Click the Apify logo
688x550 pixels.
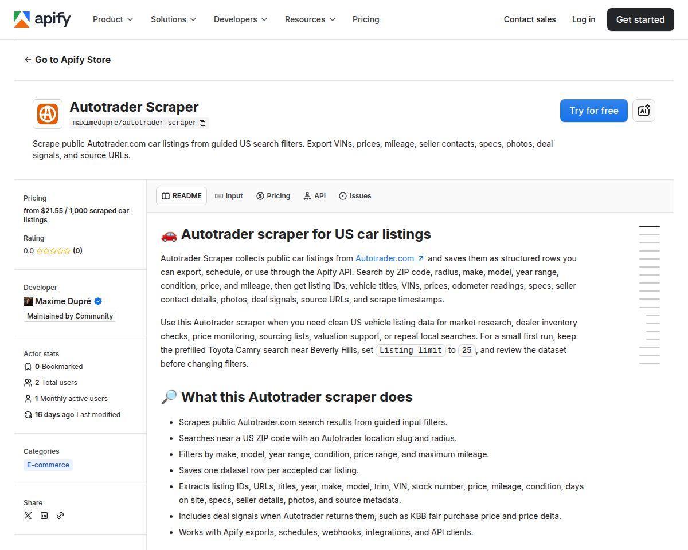(42, 19)
